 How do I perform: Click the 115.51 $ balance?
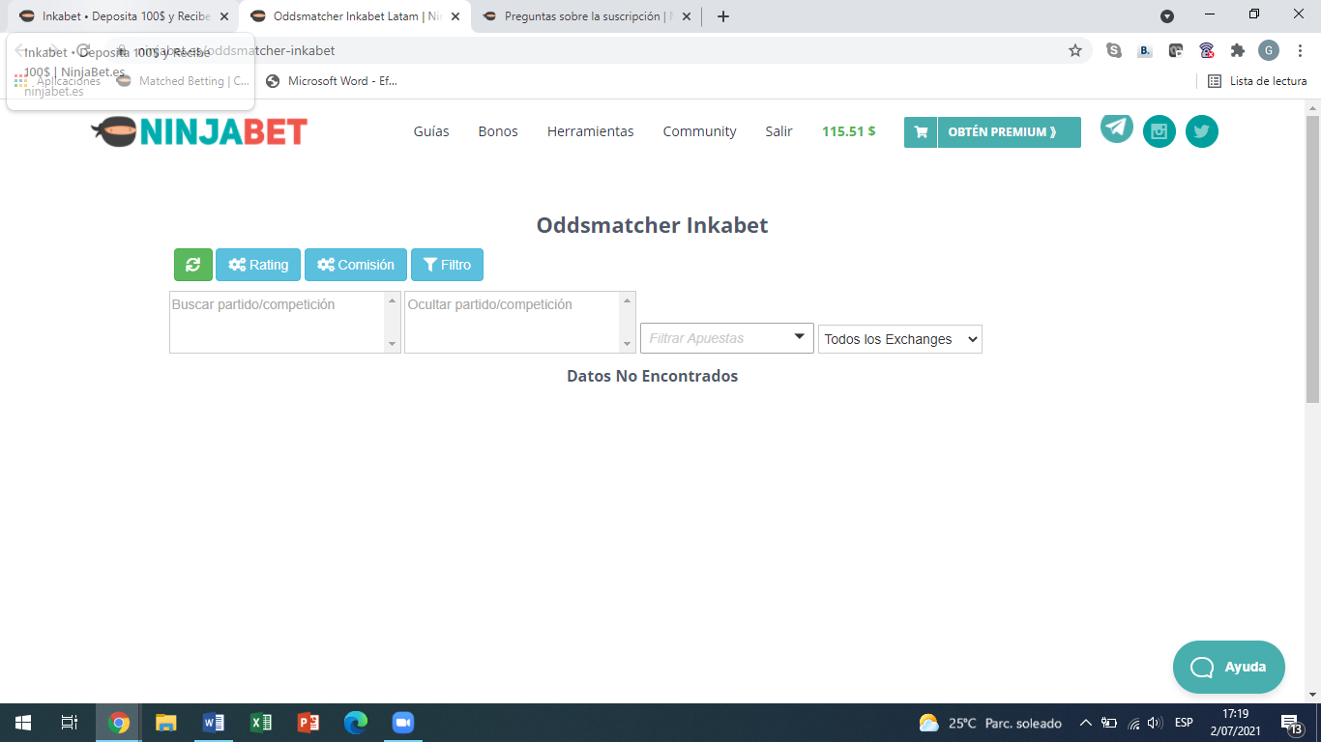click(x=848, y=131)
